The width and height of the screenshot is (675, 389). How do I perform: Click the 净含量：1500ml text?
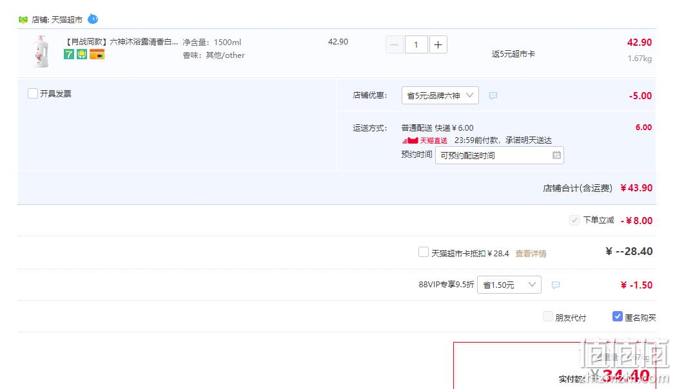point(212,42)
